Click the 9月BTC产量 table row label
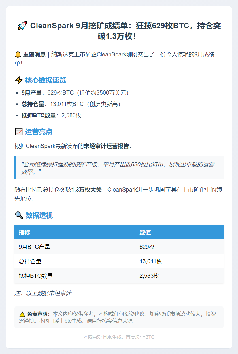Screen dimensions: 238x354 tap(34, 247)
